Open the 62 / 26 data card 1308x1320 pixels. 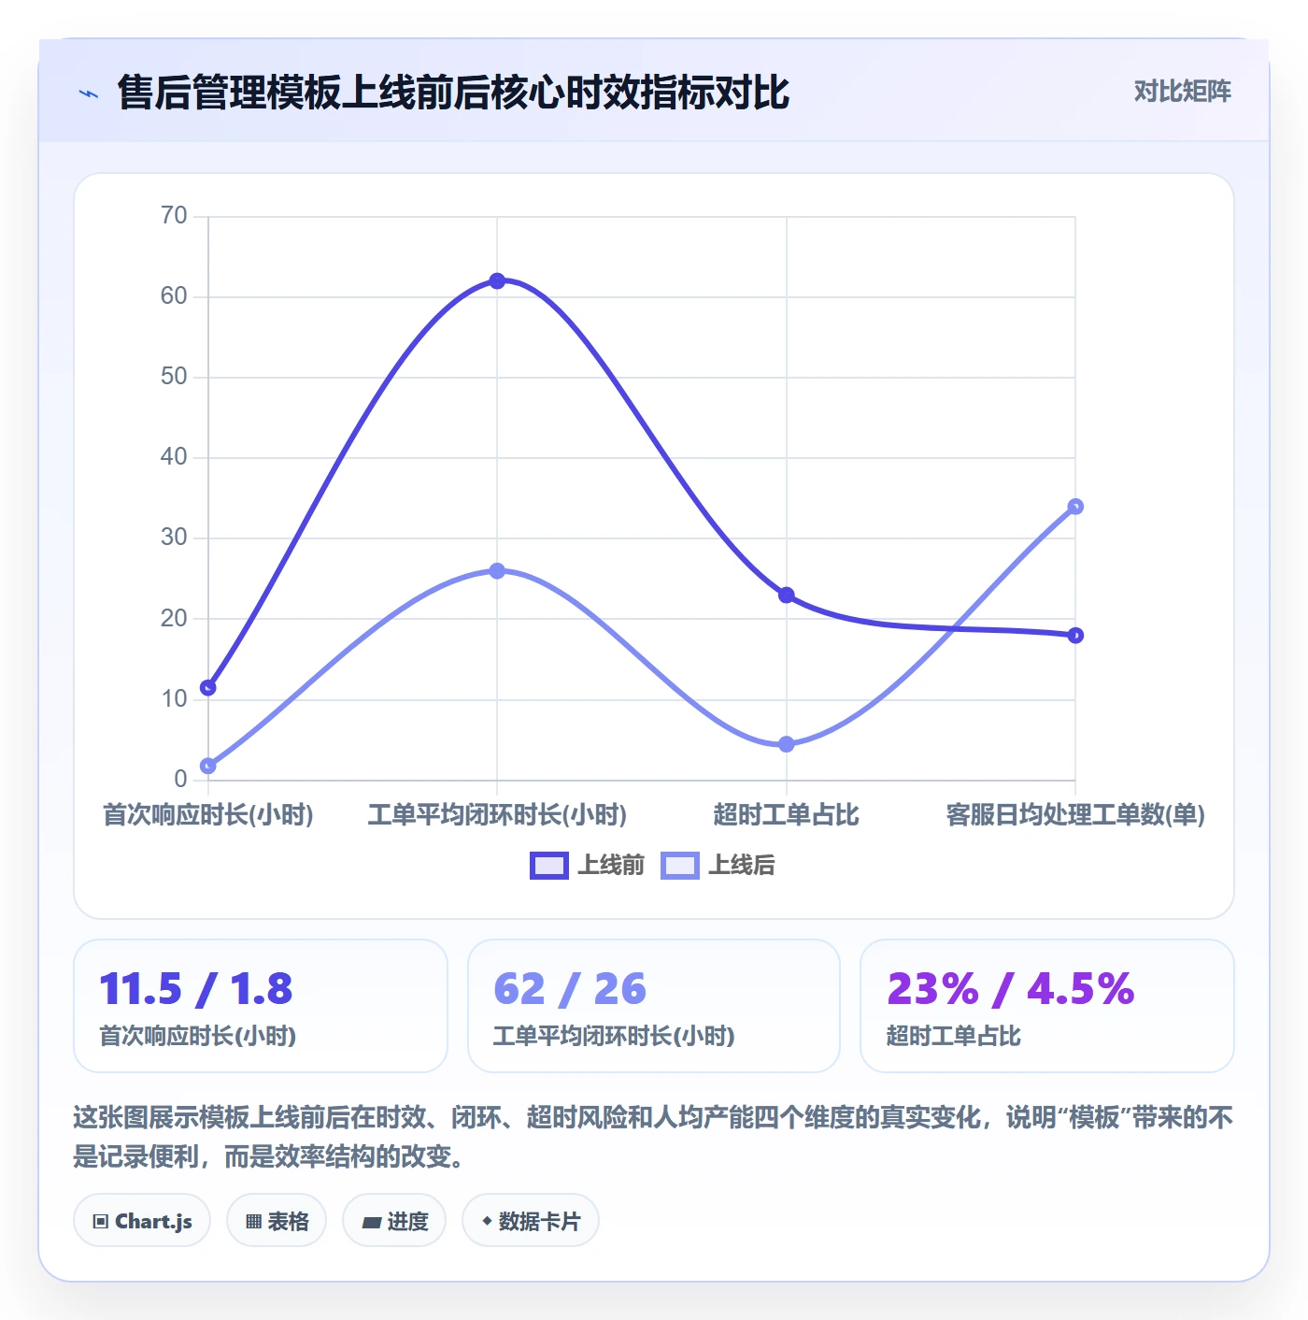pyautogui.click(x=654, y=1006)
